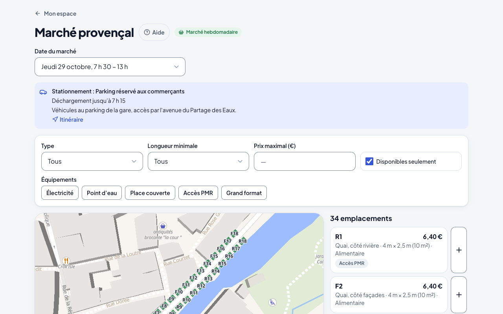Select map marker R11
The image size is (503, 314).
point(194,293)
